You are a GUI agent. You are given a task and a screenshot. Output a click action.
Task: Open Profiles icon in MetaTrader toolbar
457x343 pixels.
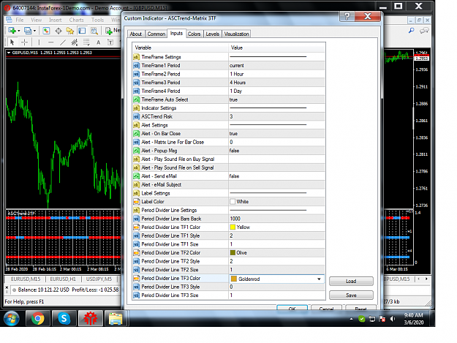pos(28,30)
